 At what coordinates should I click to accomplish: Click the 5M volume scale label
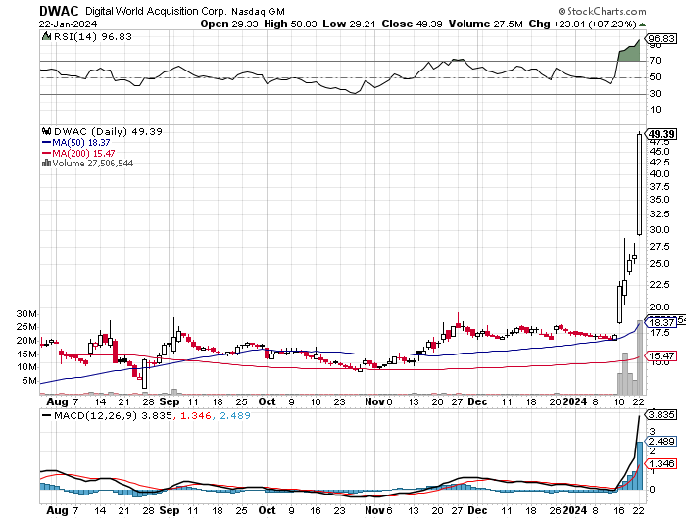coord(29,381)
